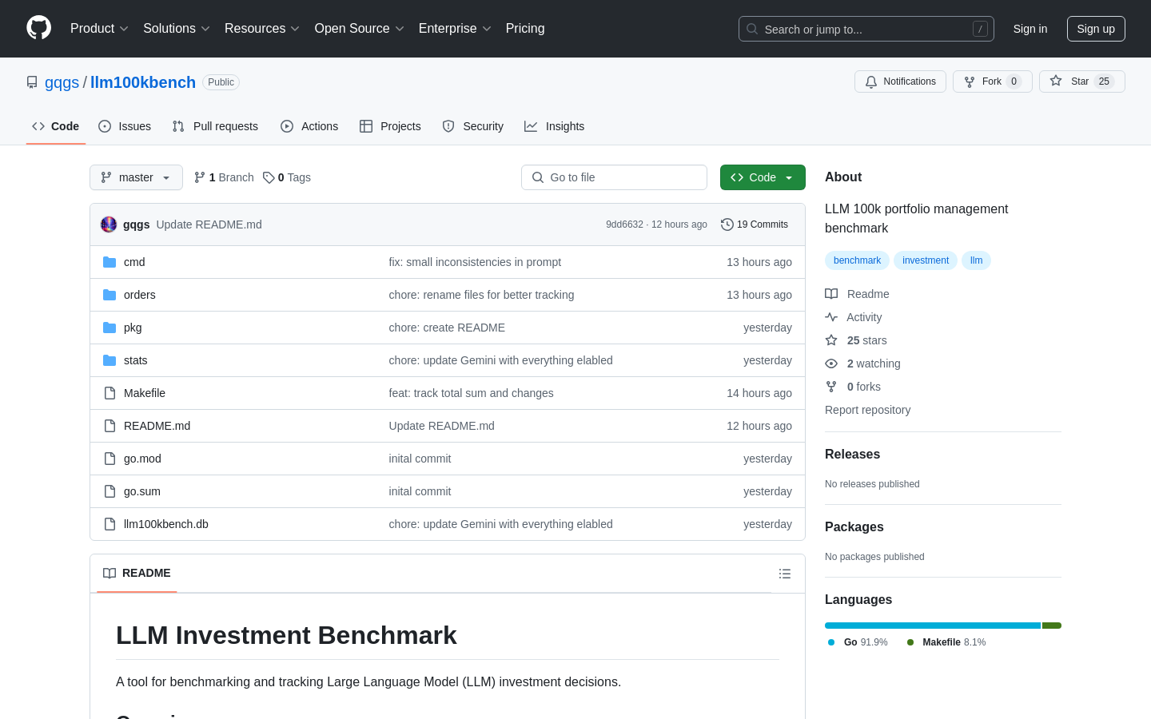Open commit 9dd6632 hash link

pos(624,224)
